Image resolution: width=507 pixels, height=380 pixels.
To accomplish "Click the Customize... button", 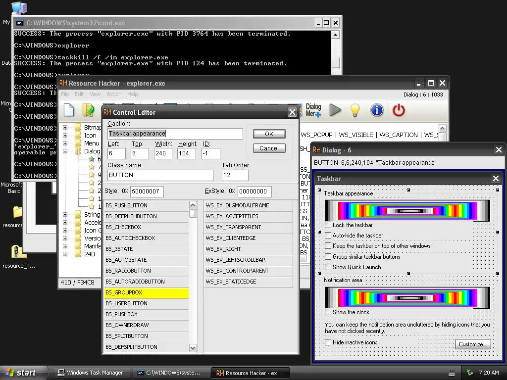I will [473, 344].
